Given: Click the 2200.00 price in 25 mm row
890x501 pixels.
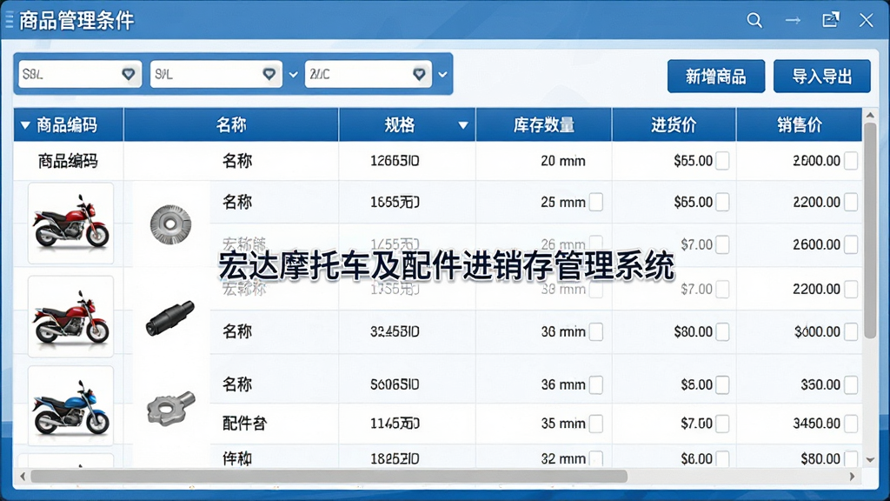Looking at the screenshot, I should click(x=816, y=202).
